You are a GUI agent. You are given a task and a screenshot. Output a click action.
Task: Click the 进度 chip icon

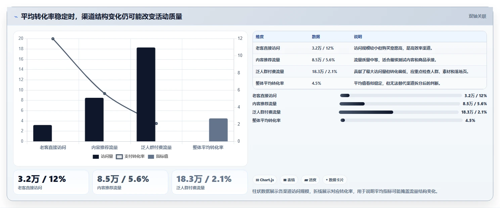coord(306,180)
